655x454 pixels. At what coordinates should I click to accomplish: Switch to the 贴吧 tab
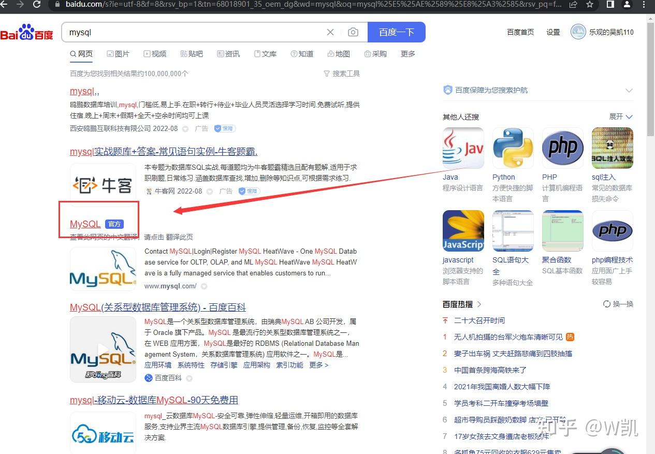[192, 54]
